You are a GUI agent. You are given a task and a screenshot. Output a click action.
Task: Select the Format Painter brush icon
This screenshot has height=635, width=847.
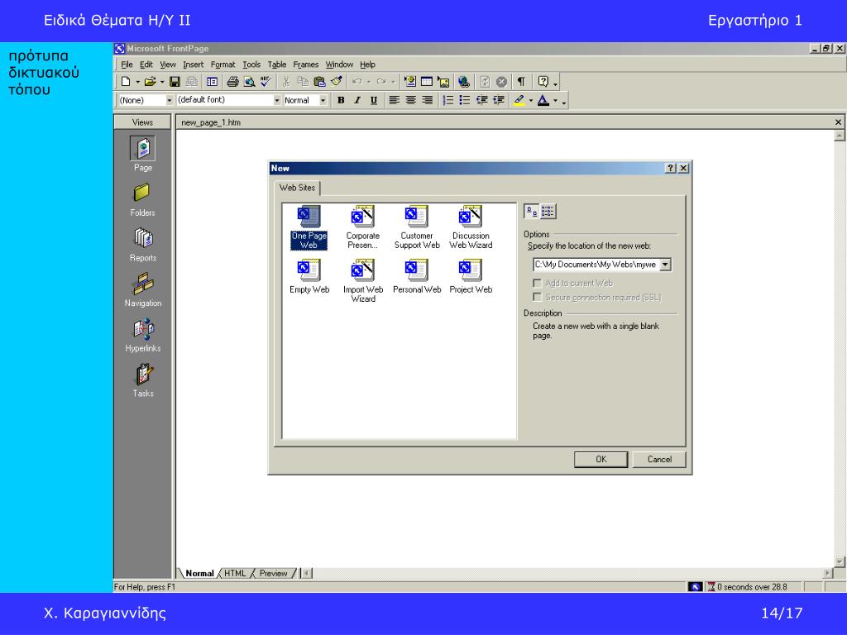[337, 82]
